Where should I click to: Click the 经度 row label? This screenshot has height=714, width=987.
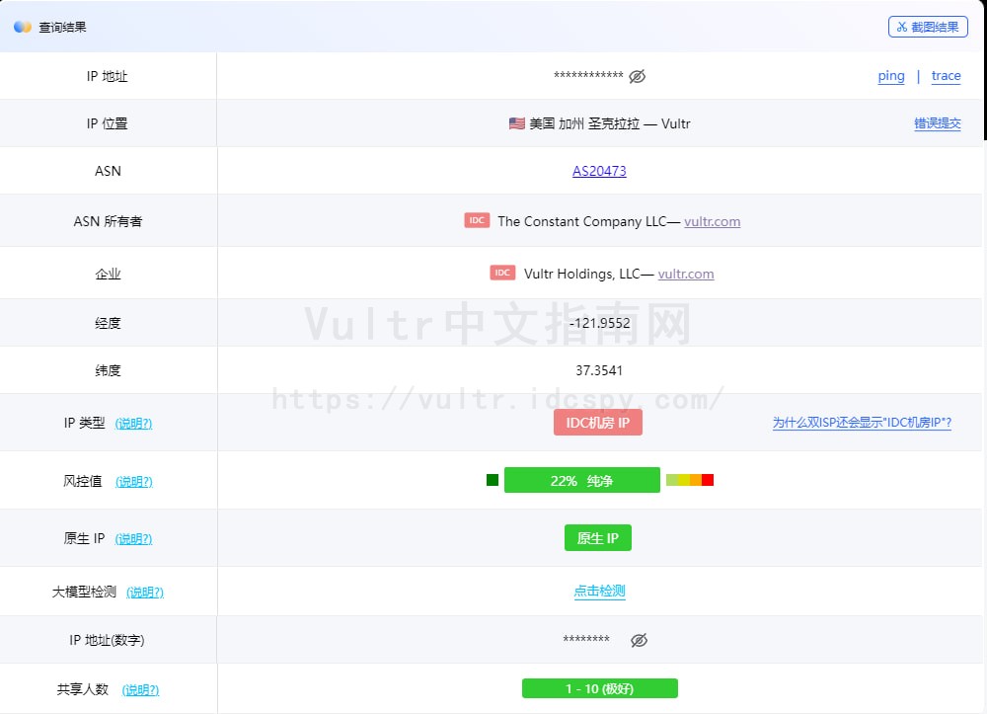tap(108, 323)
